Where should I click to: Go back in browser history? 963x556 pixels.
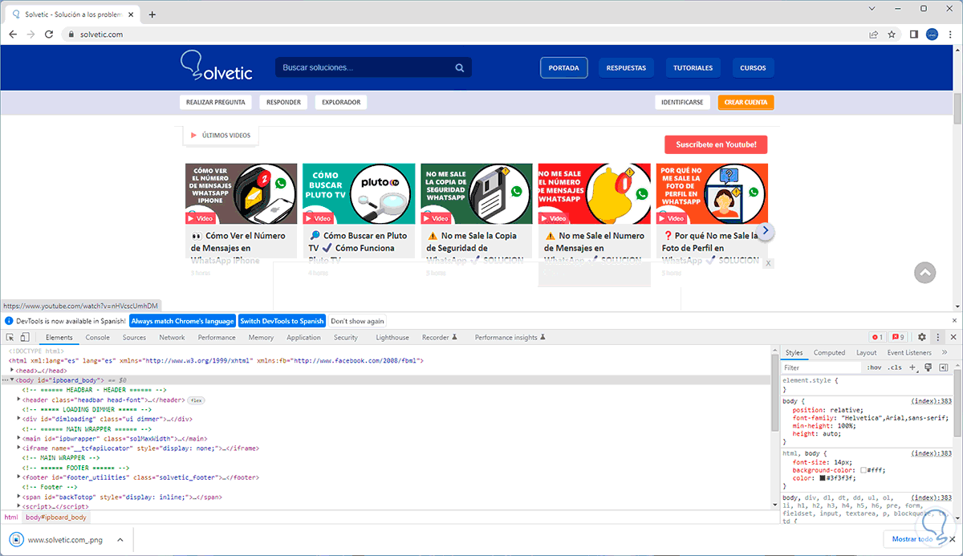13,34
